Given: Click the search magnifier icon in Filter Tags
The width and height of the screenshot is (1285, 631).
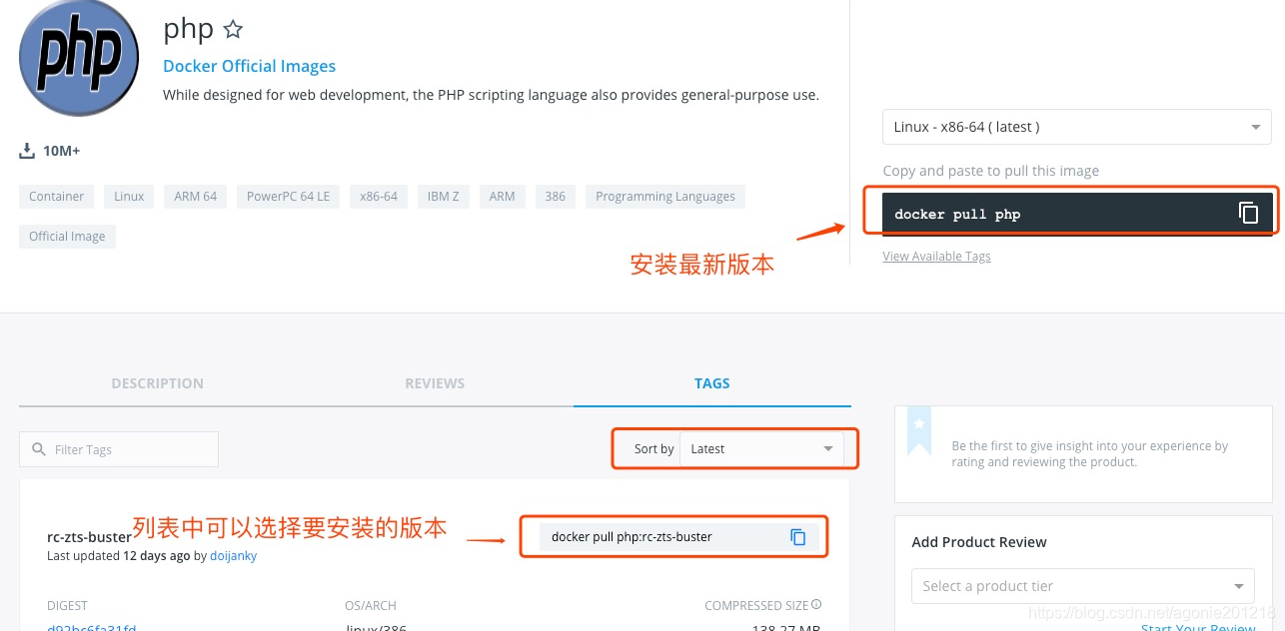Looking at the screenshot, I should 39,449.
